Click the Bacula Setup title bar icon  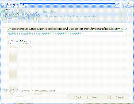click(3, 5)
